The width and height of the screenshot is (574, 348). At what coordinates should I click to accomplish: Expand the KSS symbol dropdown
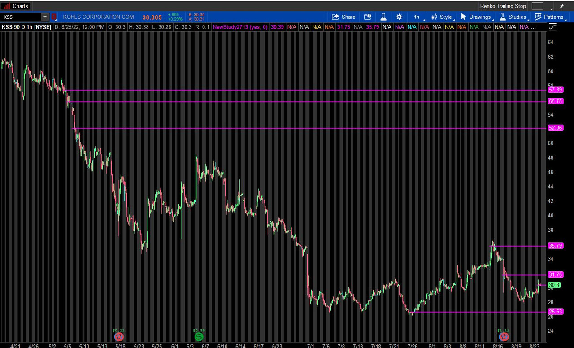coord(44,17)
